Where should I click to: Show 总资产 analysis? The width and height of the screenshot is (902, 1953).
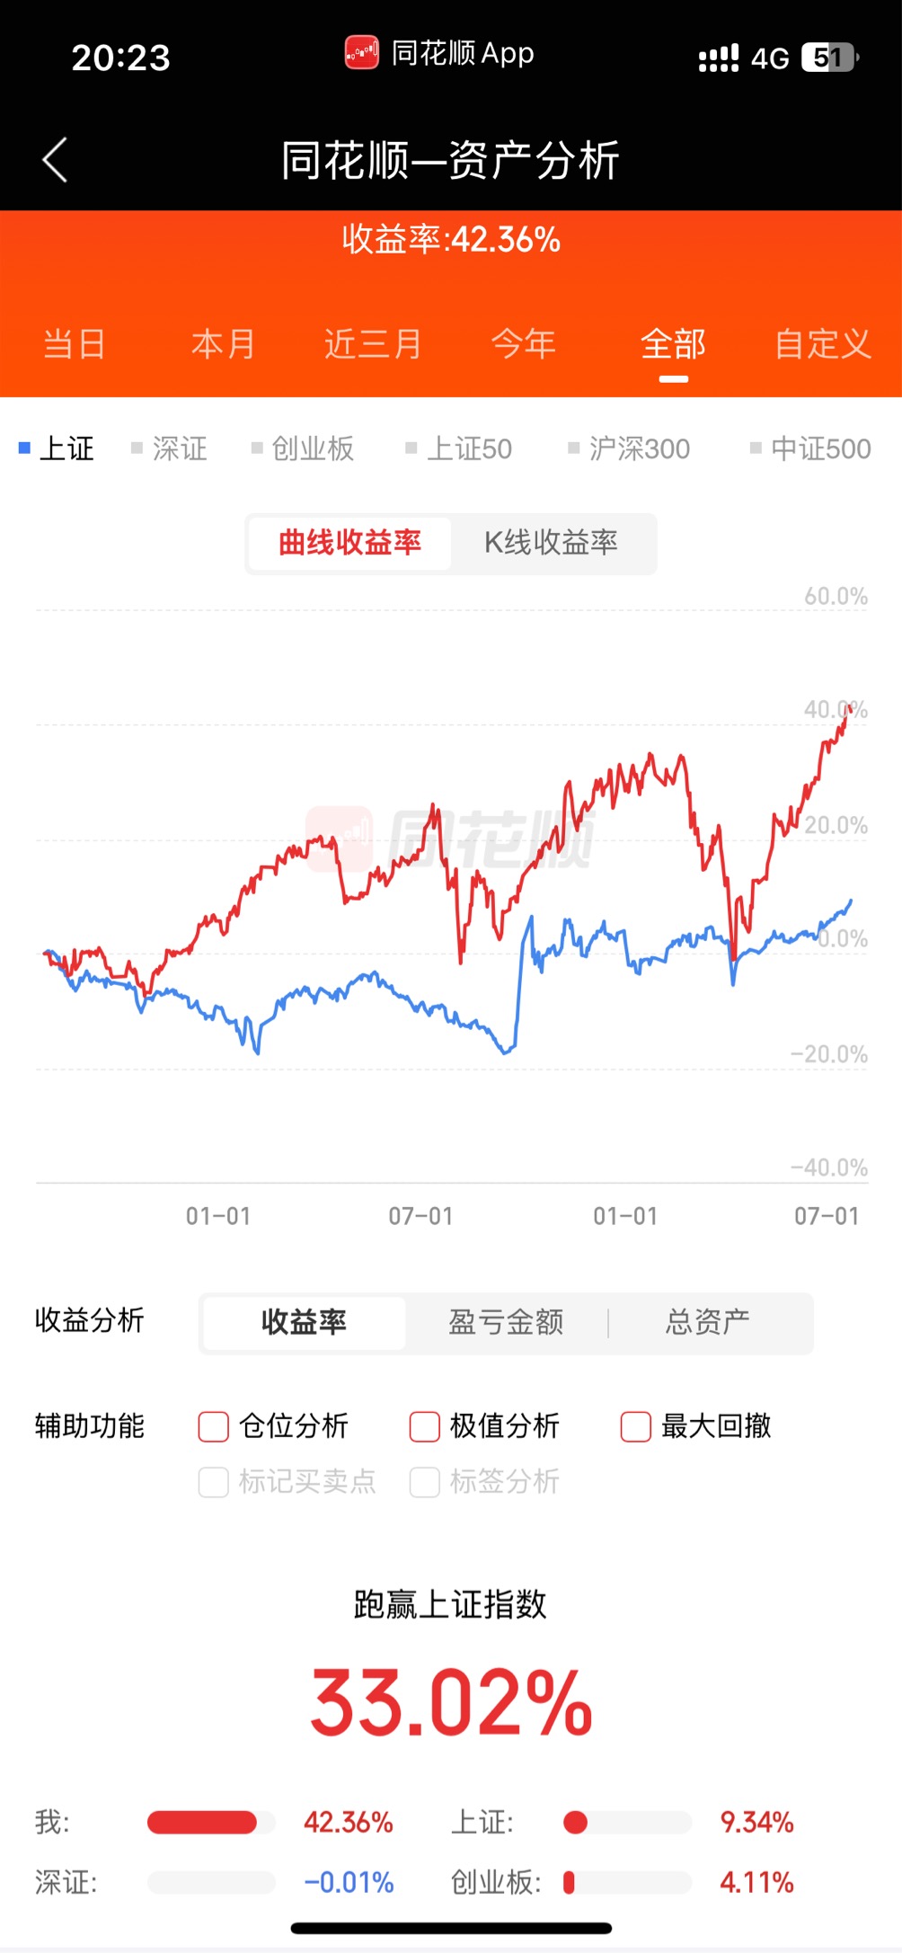coord(708,1322)
